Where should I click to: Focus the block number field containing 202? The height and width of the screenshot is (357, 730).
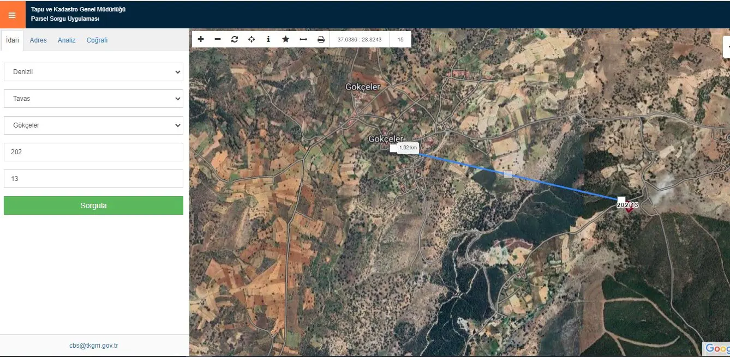tap(93, 152)
